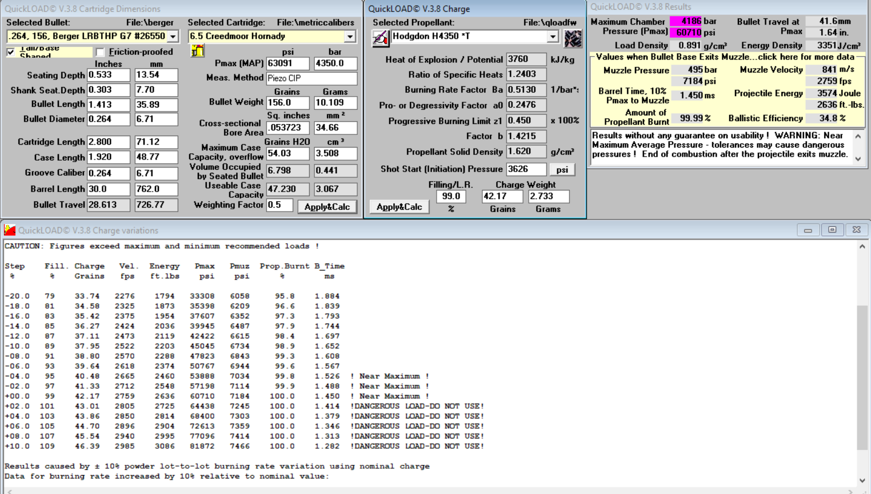Click the Results warning text scroll down arrow
The width and height of the screenshot is (871, 494).
point(858,159)
